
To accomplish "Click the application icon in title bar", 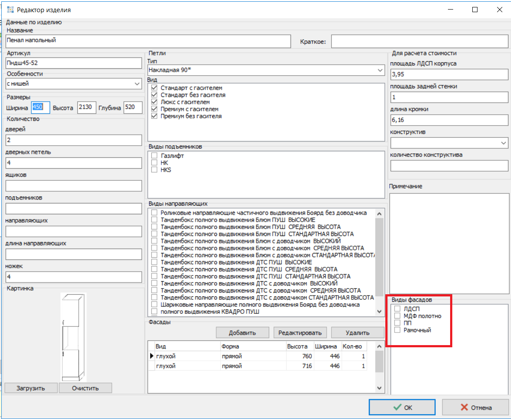I will [10, 10].
